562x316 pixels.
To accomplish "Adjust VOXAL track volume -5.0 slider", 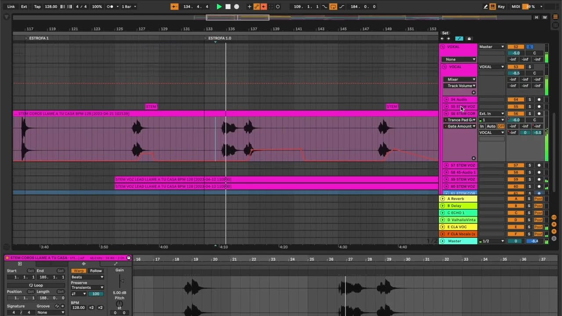I will click(x=516, y=53).
